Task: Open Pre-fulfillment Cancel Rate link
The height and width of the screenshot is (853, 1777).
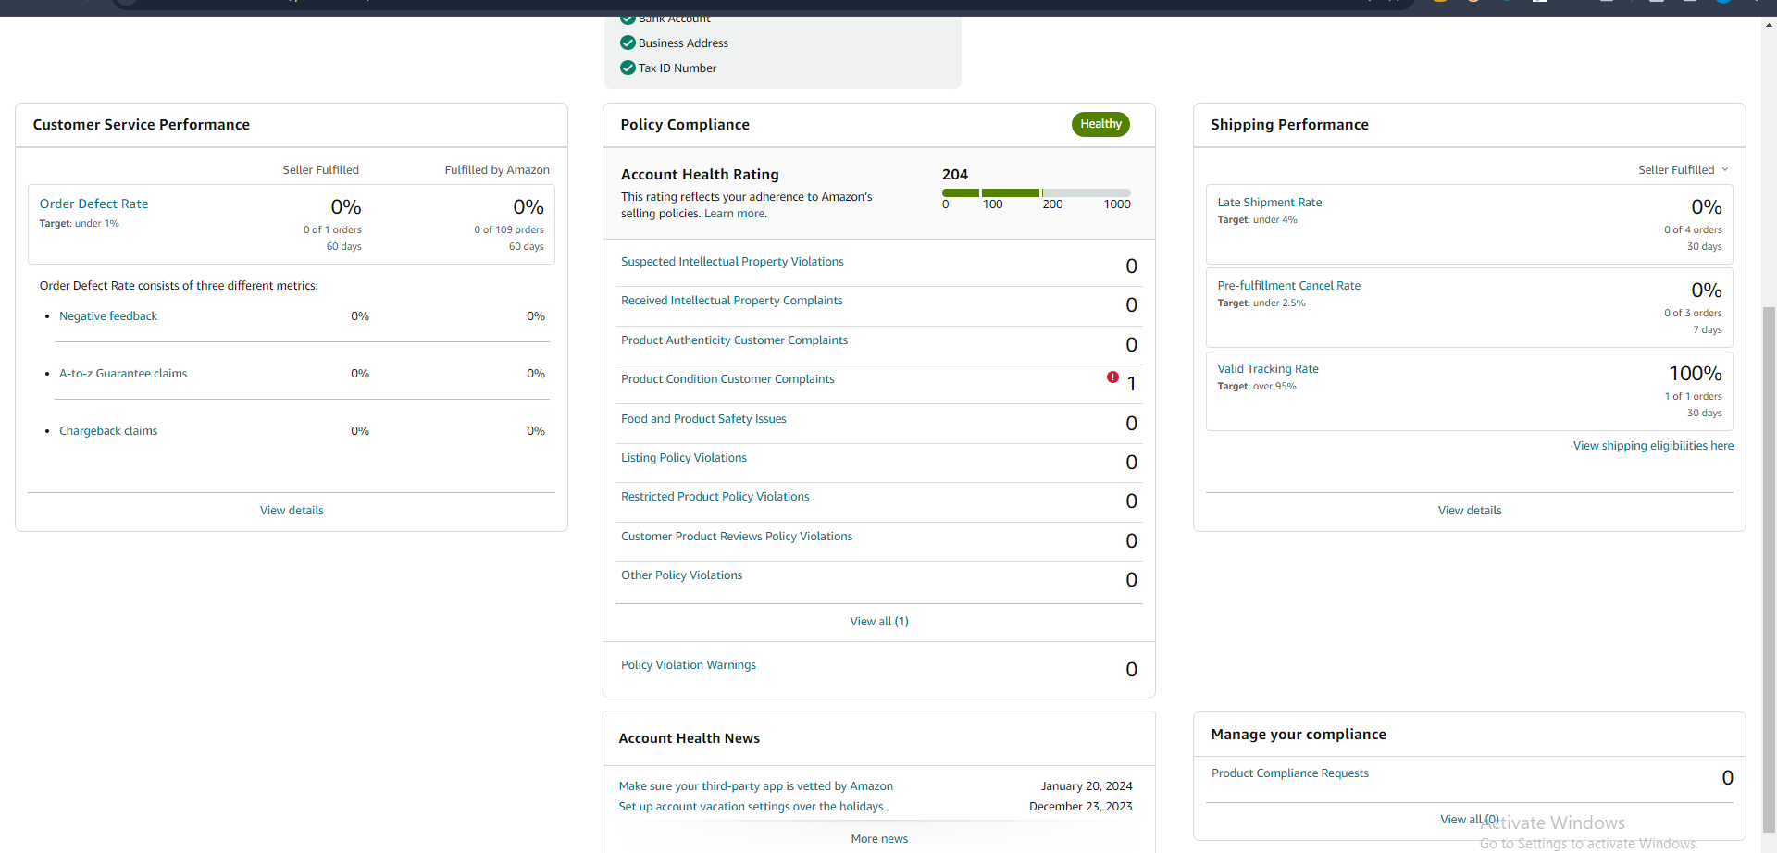Action: tap(1288, 286)
